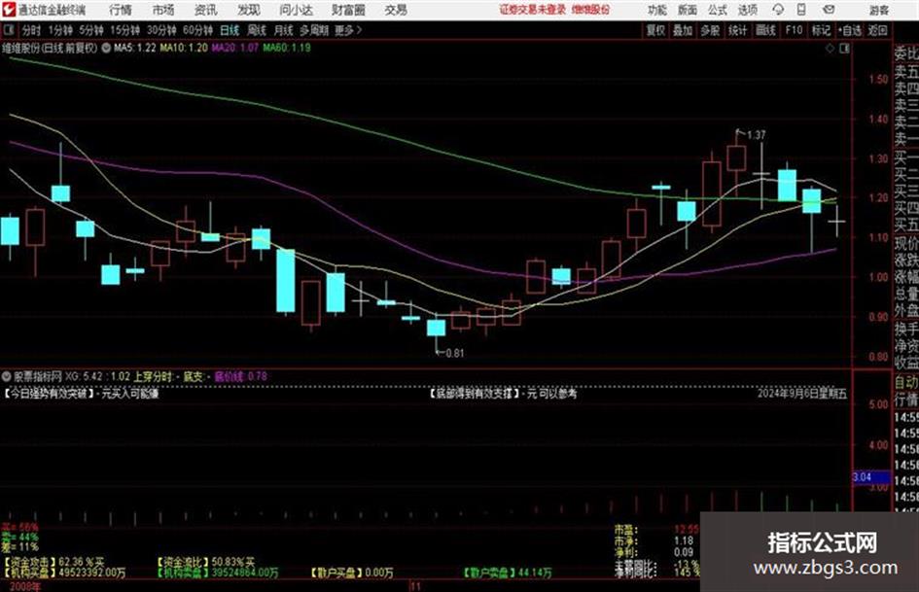Open the mobile phone icon in title bar
The width and height of the screenshot is (919, 592).
click(x=801, y=10)
